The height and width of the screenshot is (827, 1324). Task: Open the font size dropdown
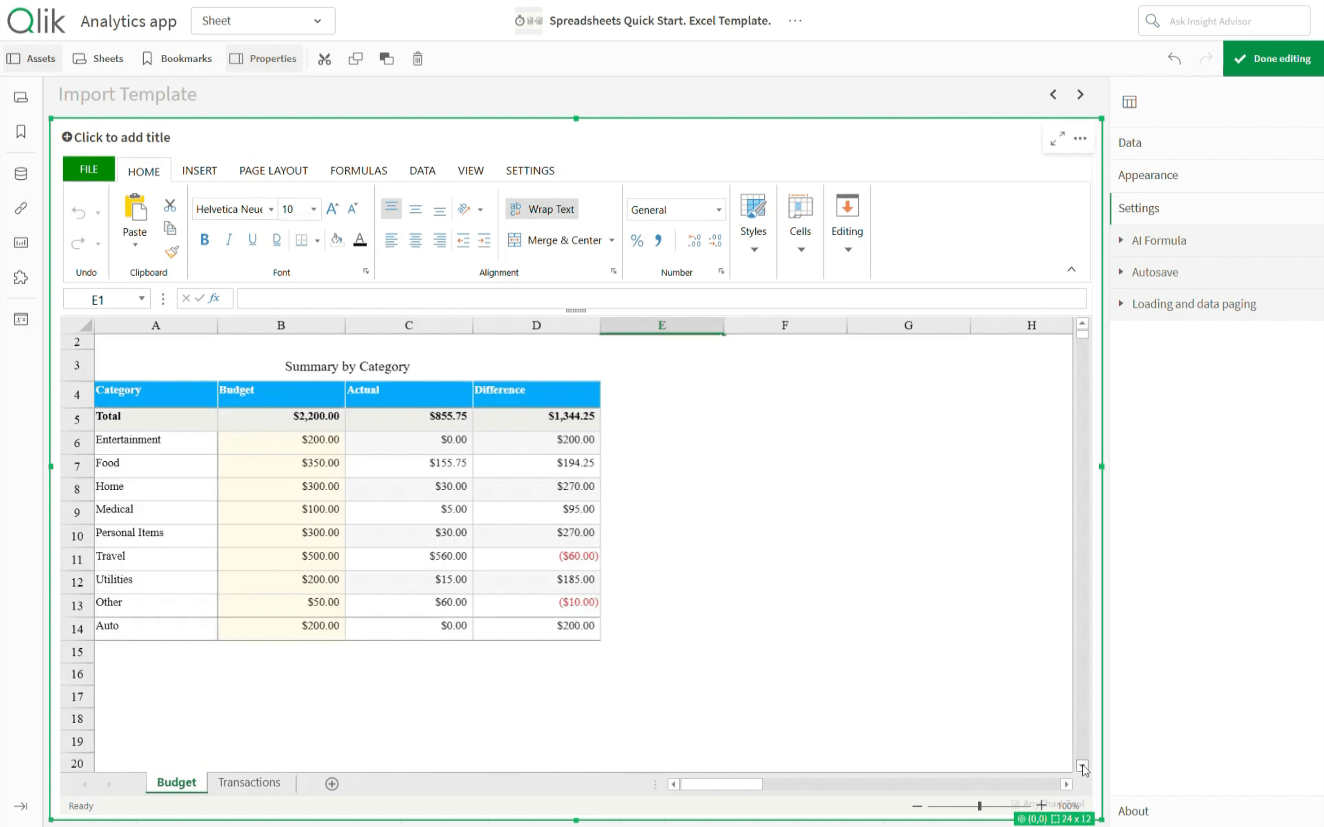click(x=313, y=209)
